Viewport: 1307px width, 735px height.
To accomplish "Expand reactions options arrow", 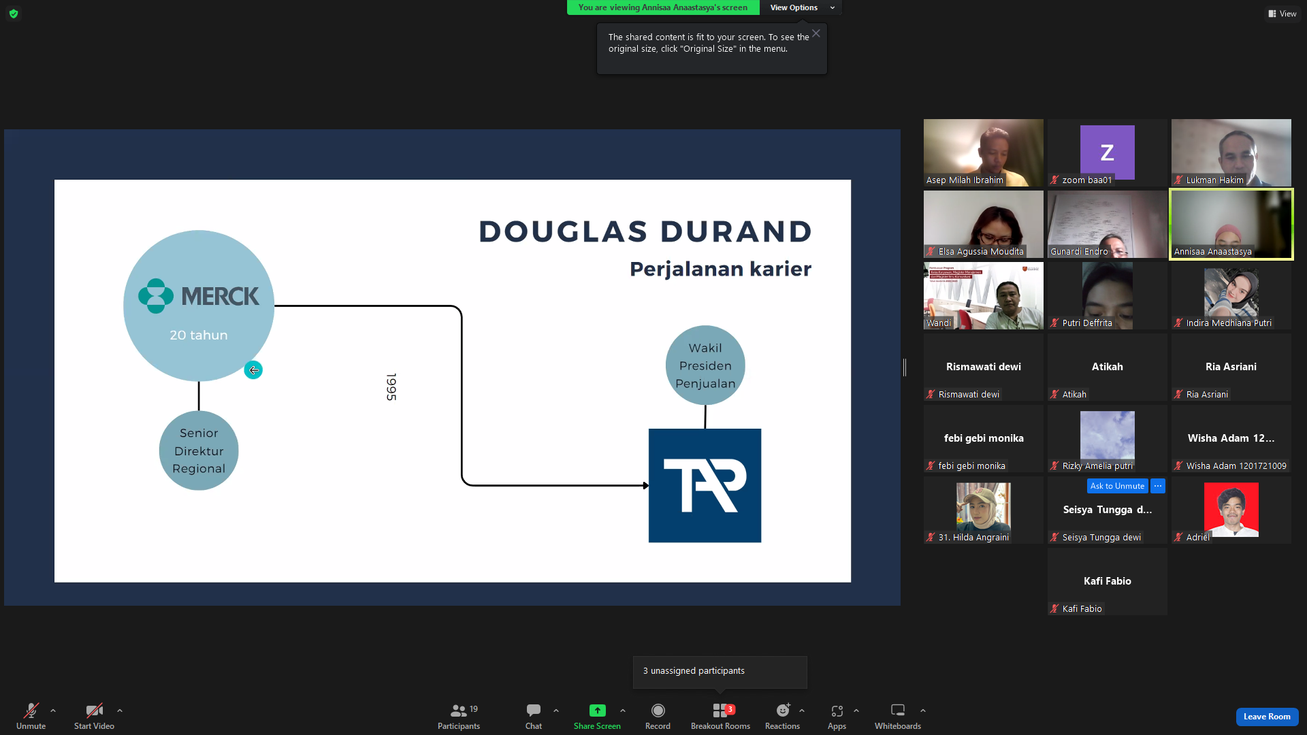I will [x=802, y=710].
